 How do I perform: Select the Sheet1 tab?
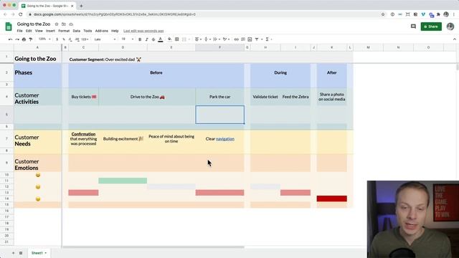(x=39, y=253)
